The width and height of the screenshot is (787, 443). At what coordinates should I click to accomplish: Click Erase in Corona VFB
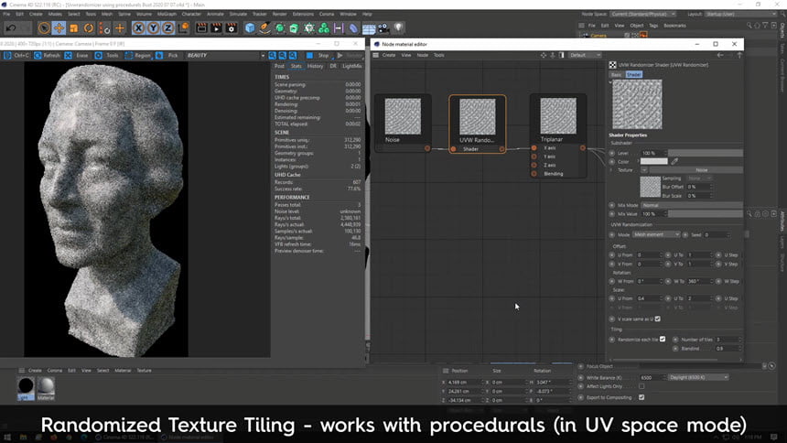click(77, 55)
